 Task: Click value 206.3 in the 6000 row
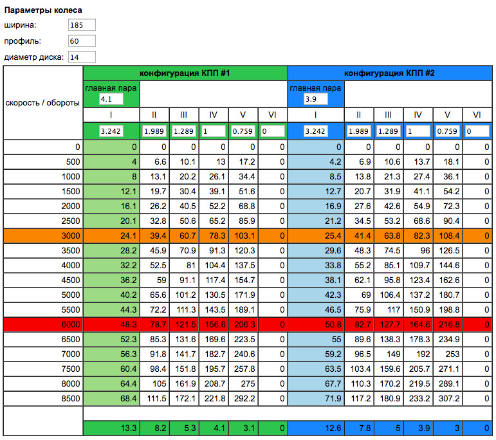click(244, 325)
